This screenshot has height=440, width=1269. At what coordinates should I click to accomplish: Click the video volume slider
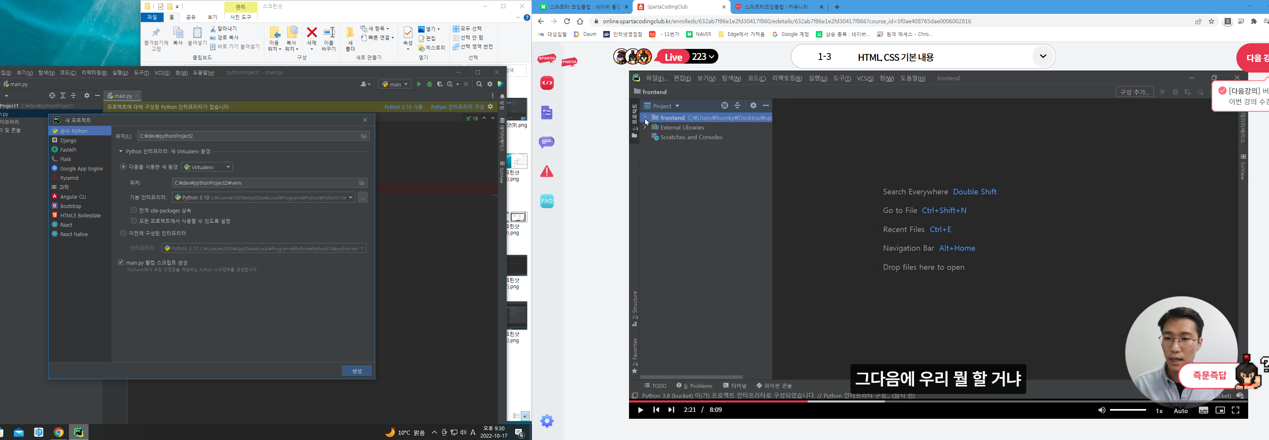(1128, 410)
